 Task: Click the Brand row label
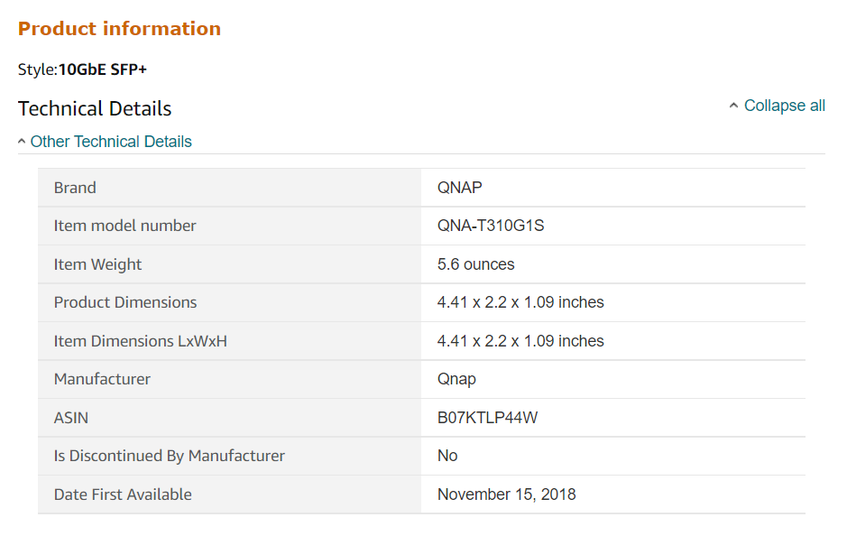tap(75, 188)
